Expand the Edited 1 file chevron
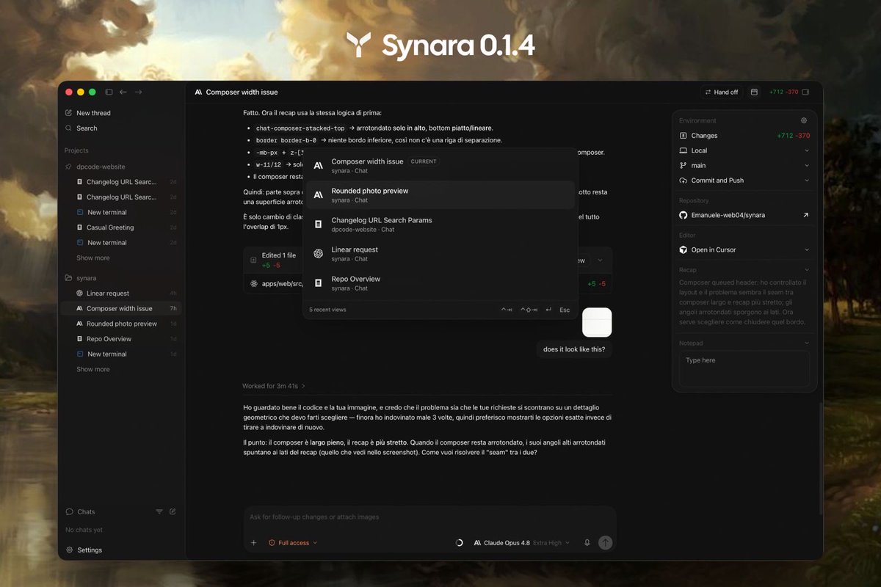The height and width of the screenshot is (587, 881). click(x=600, y=260)
